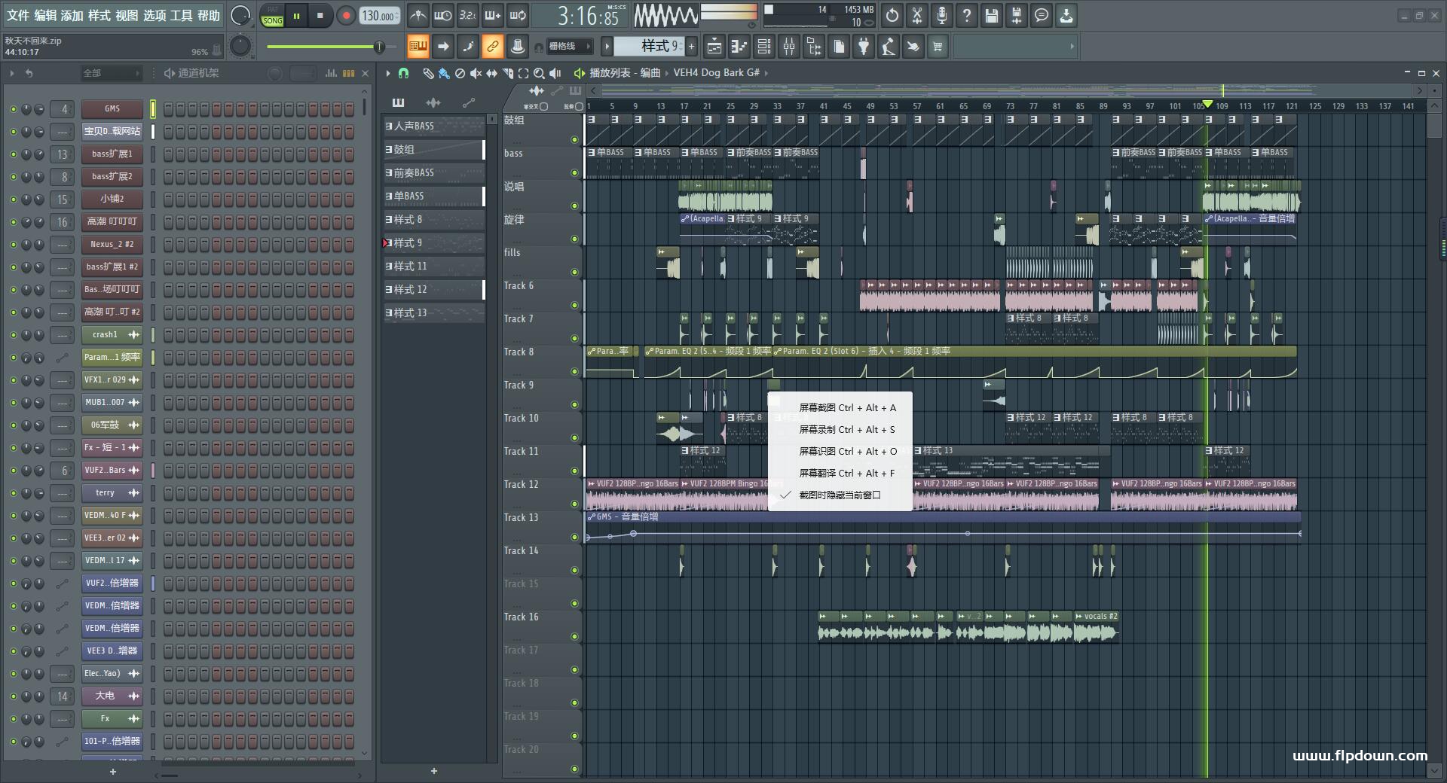Select 样式 11 in the pattern picker
The width and height of the screenshot is (1447, 783).
click(x=434, y=267)
